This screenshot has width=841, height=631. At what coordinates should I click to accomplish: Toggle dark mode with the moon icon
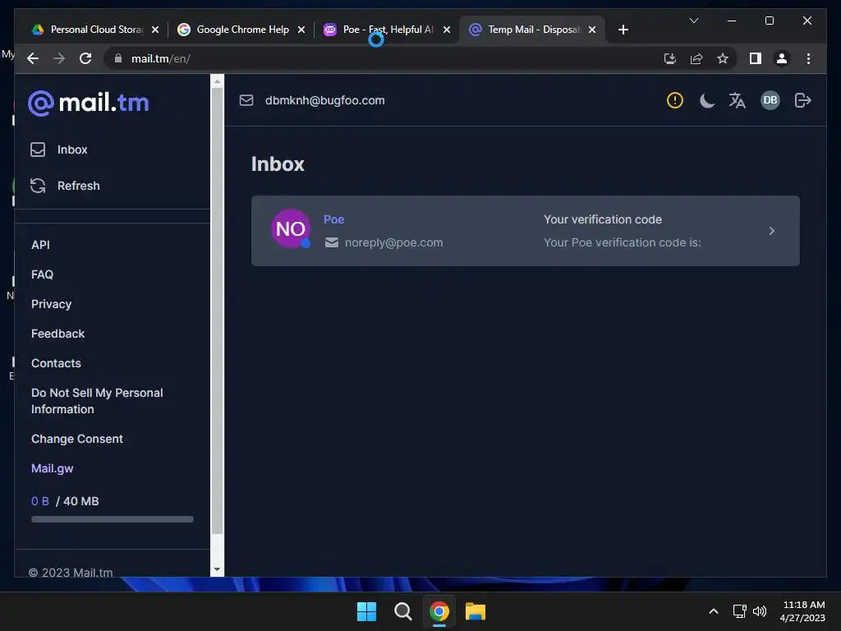coord(707,100)
